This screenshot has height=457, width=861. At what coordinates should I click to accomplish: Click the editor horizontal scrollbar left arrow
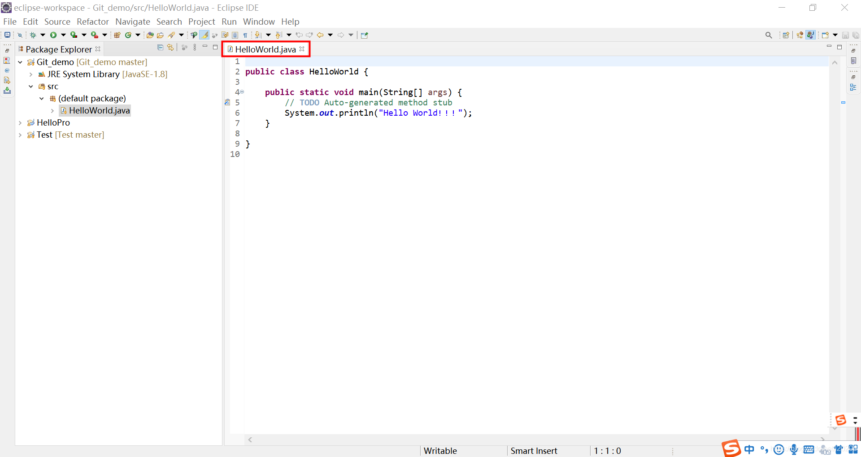250,440
